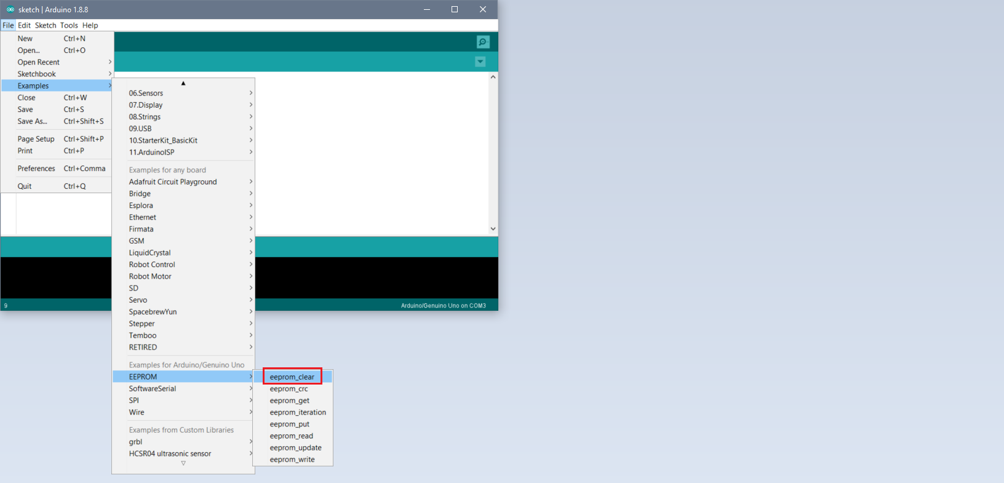Load the eeprom_read example
Viewport: 1004px width, 483px height.
click(293, 436)
